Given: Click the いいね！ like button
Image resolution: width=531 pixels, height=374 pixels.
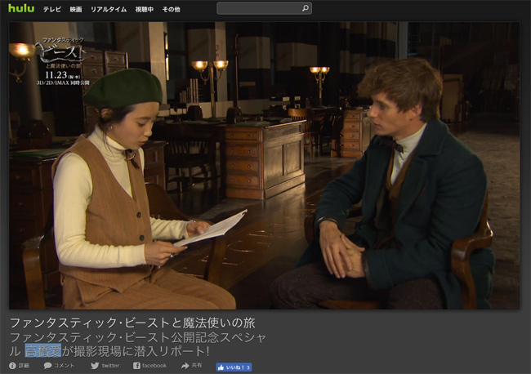Looking at the screenshot, I should coord(234,367).
